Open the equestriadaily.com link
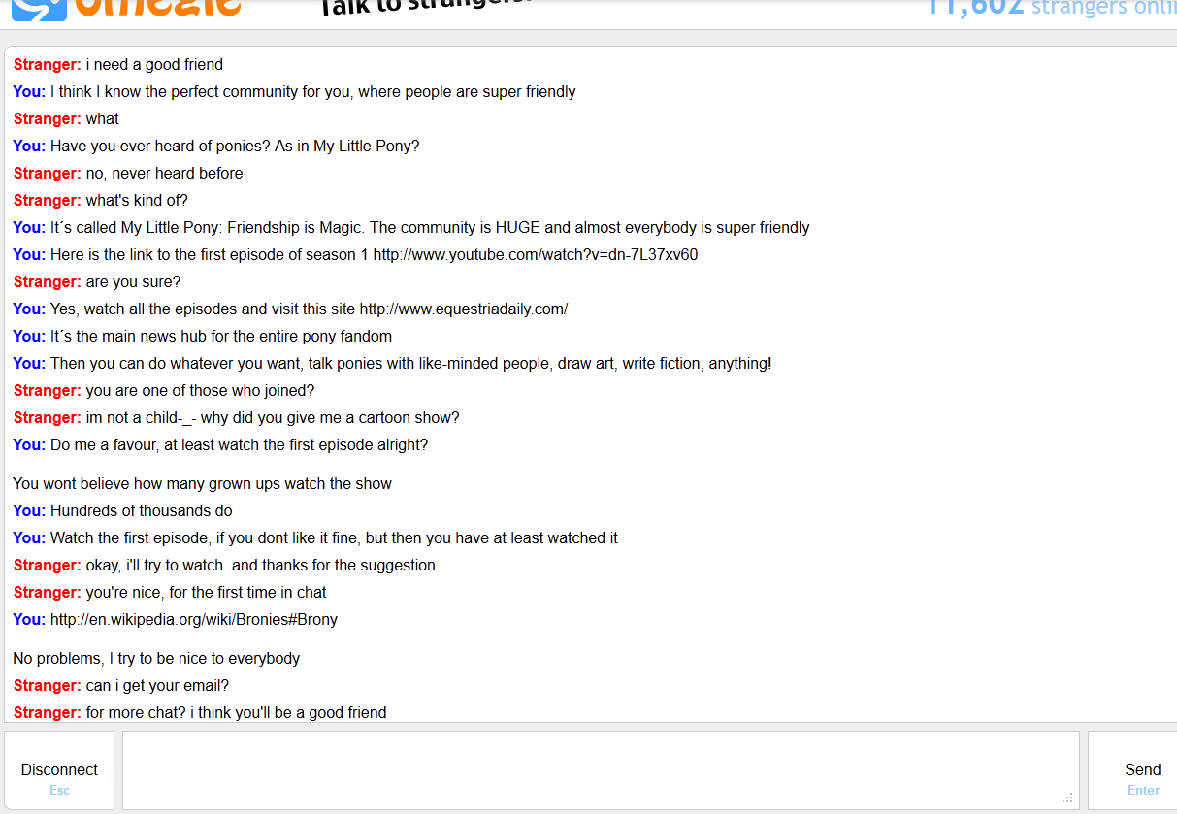Screen dimensions: 1177x814 click(x=463, y=309)
